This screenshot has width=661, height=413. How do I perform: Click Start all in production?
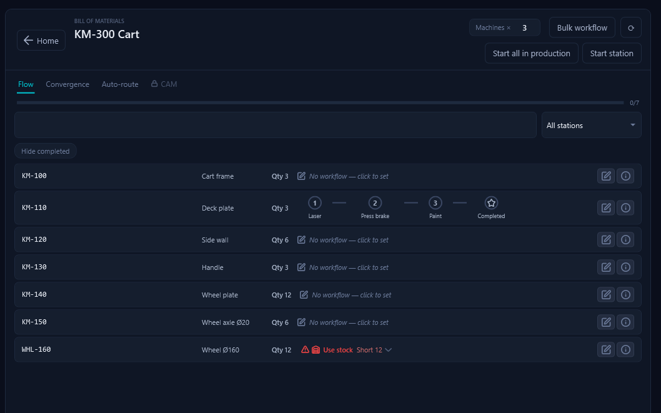pos(531,54)
